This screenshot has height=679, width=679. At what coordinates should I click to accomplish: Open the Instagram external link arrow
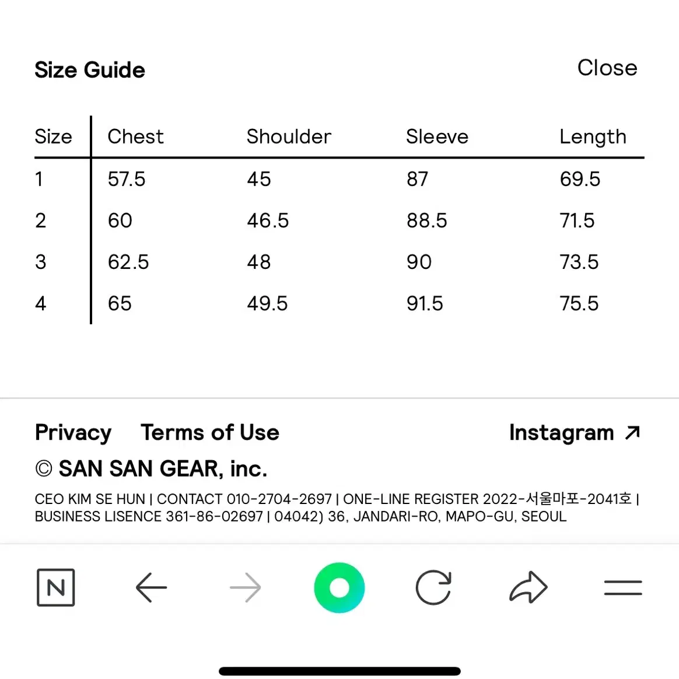coord(633,433)
